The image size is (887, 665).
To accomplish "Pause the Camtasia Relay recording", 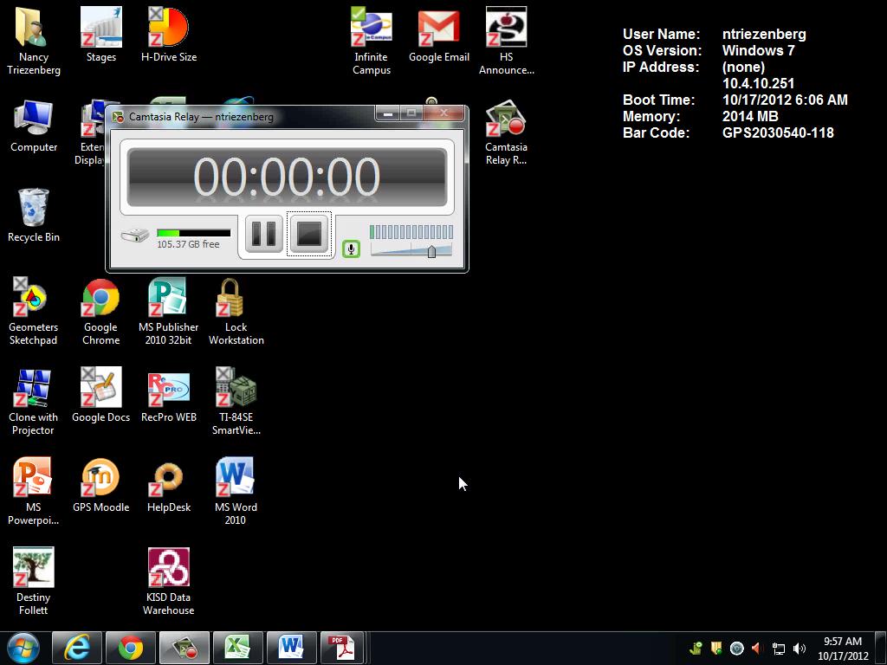I will coord(263,234).
